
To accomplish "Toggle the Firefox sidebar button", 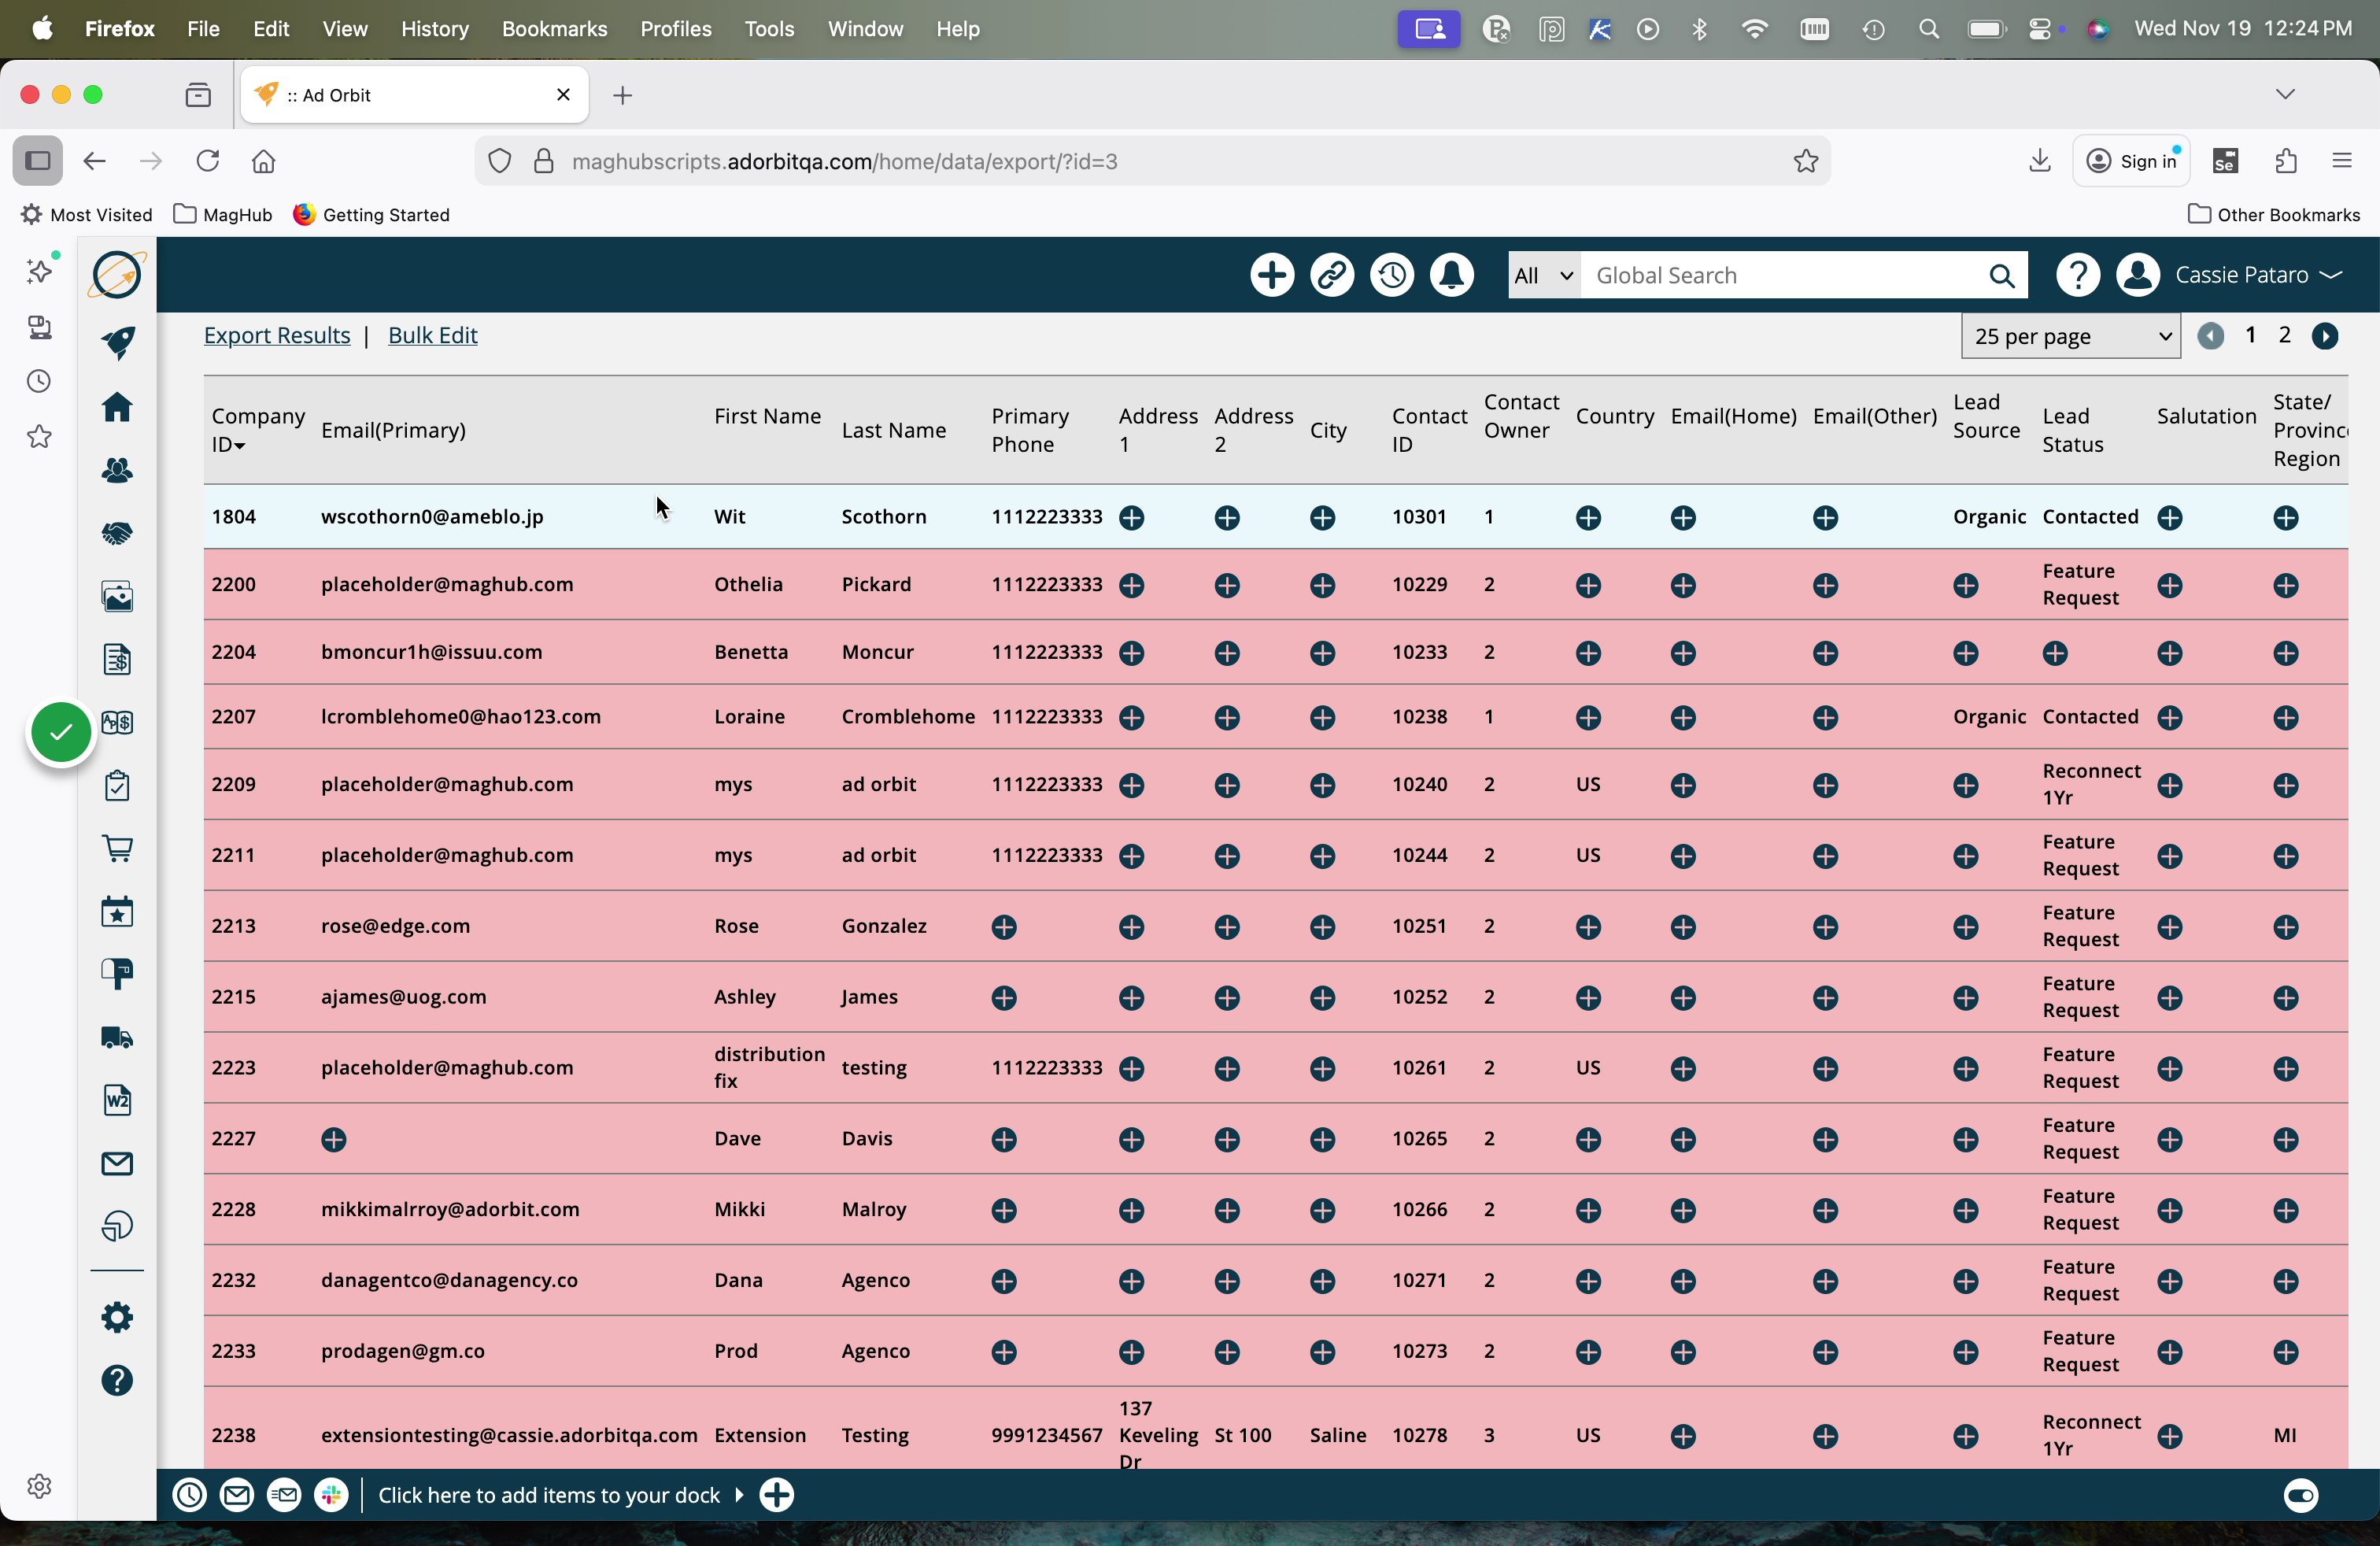I will (38, 161).
